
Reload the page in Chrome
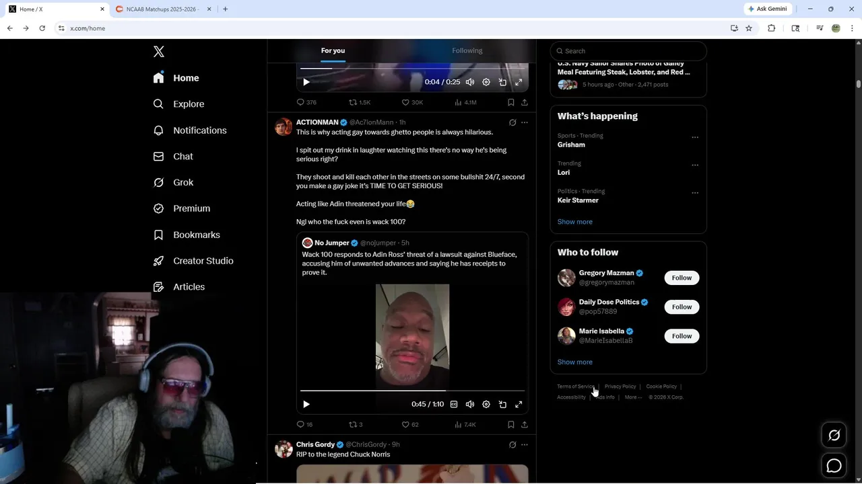click(x=42, y=28)
